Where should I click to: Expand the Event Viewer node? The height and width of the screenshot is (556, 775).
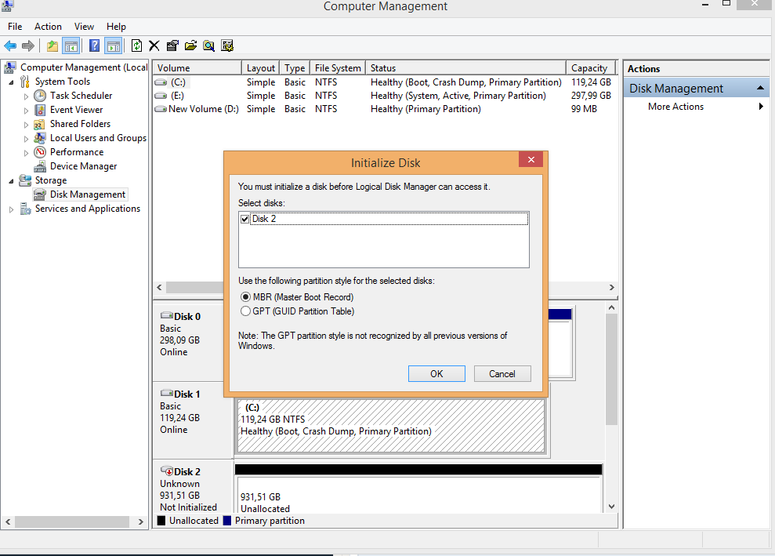[x=26, y=111]
